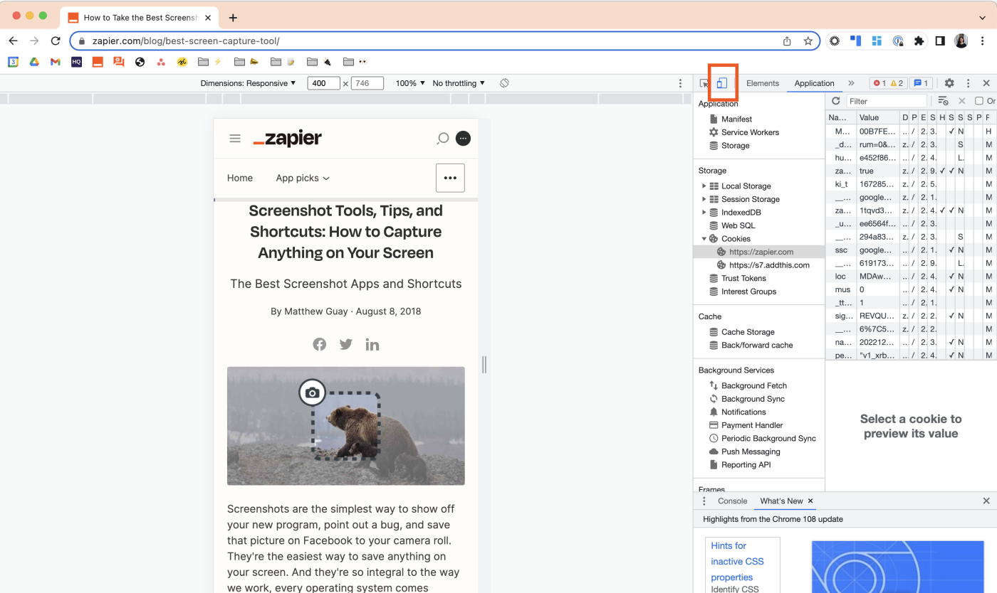The image size is (997, 593).
Task: Activate the inspect element picker icon
Action: point(704,83)
